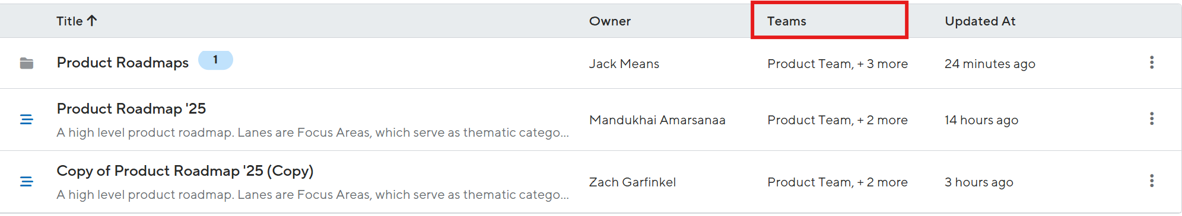Open the three-dot menu for the Copy roadmap
1182x216 pixels.
coord(1151,181)
